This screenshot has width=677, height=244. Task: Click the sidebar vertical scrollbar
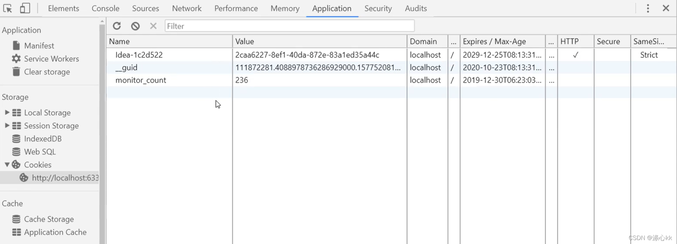(102, 131)
